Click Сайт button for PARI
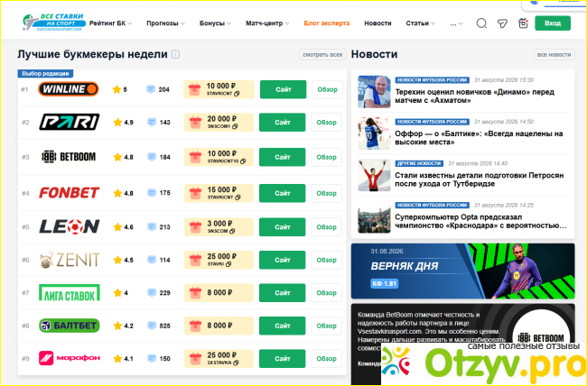587x386 pixels. (x=283, y=123)
